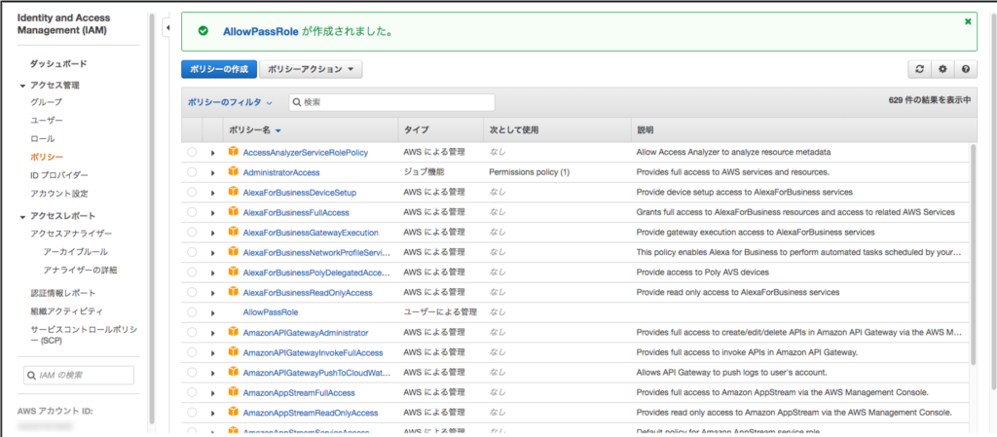Click the policy table vertical scrollbar
997x437 pixels.
pos(973,253)
